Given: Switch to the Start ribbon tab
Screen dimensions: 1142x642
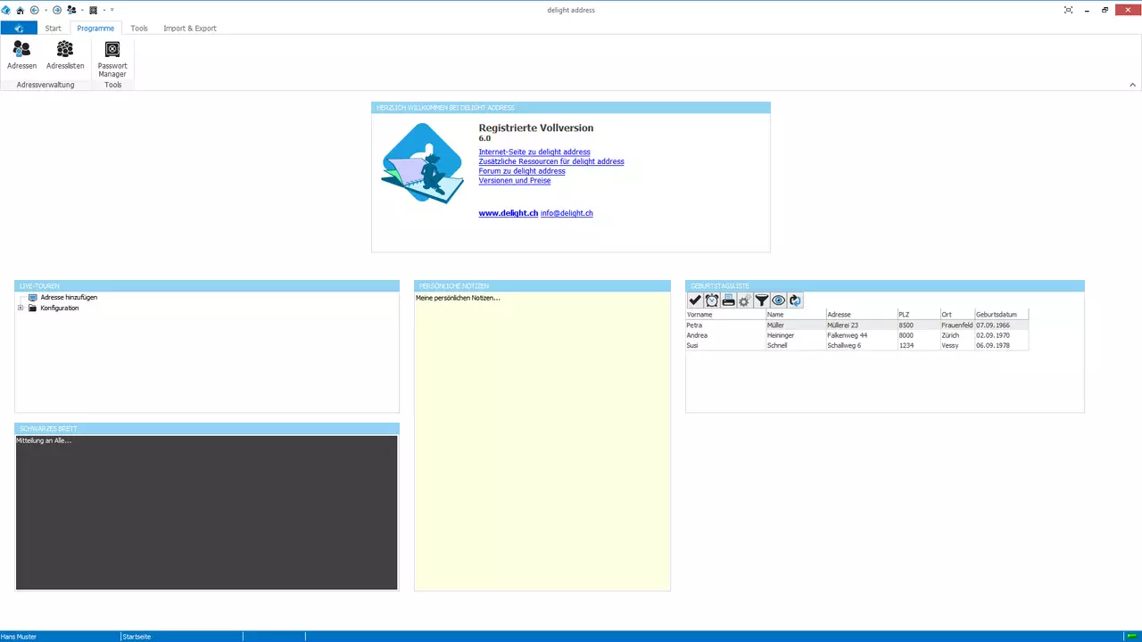Looking at the screenshot, I should [54, 29].
